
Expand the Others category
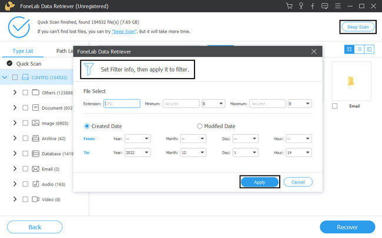point(15,93)
